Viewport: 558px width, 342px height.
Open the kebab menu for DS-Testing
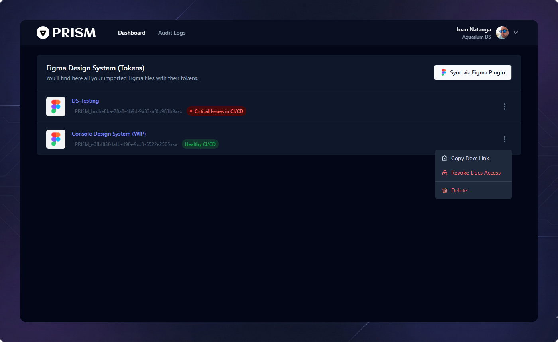pyautogui.click(x=504, y=106)
